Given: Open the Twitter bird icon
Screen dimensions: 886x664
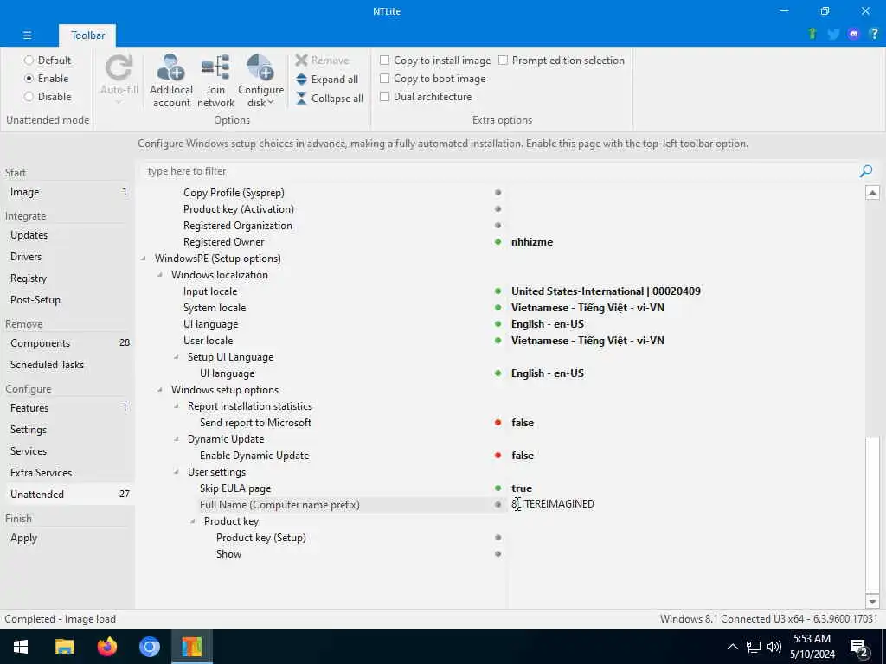Looking at the screenshot, I should tap(833, 34).
